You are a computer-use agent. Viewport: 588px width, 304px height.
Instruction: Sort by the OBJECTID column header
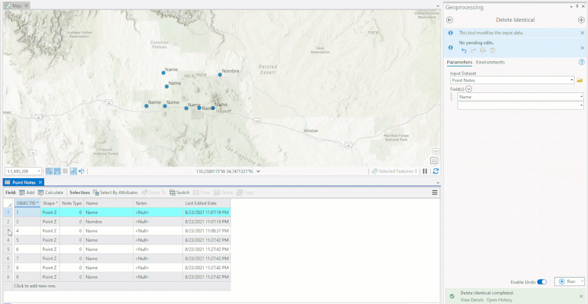coord(27,203)
